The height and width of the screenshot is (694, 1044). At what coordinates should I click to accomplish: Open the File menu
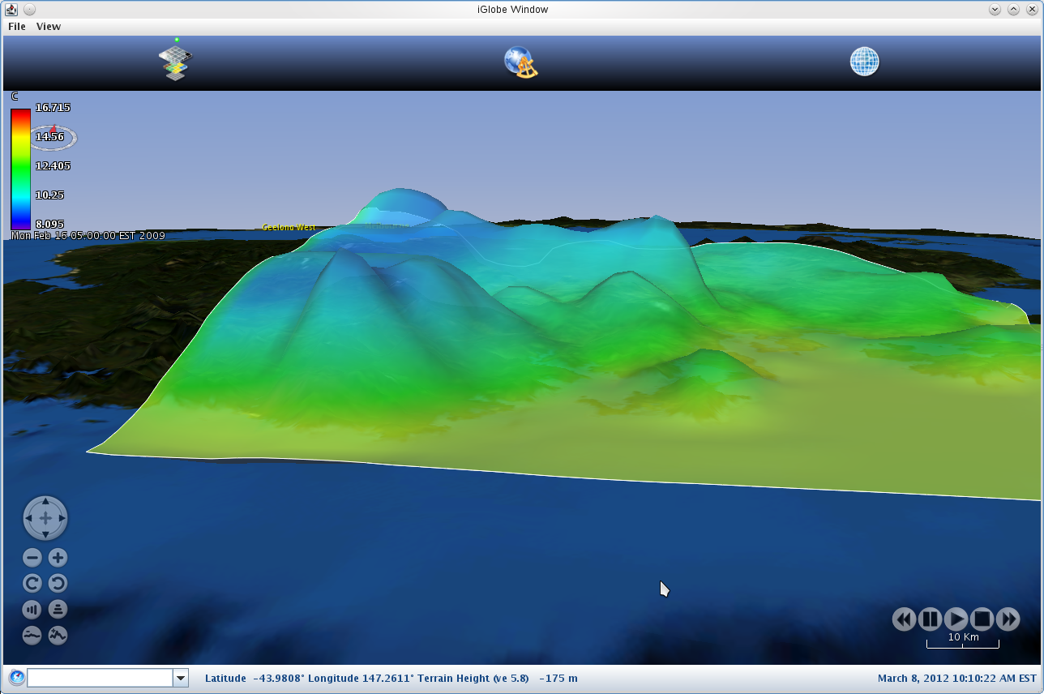click(16, 27)
